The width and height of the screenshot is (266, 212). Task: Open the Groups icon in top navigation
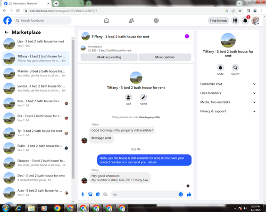(156, 21)
